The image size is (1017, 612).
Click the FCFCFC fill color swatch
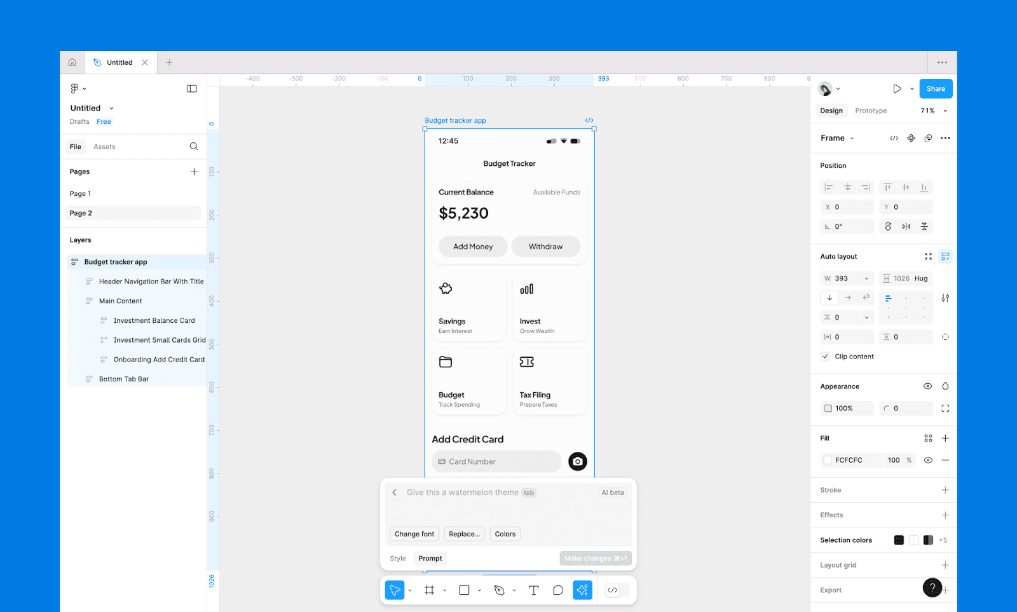[x=828, y=460]
